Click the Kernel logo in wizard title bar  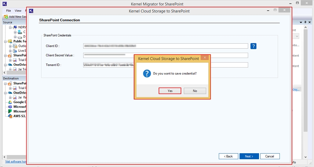31,11
